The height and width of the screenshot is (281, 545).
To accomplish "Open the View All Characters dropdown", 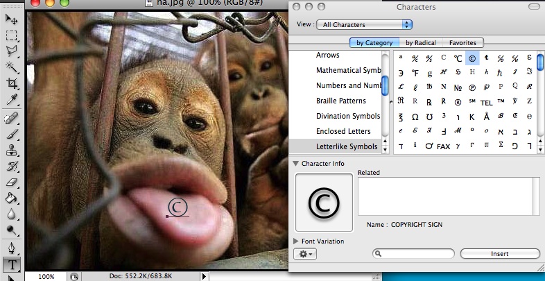I will point(364,24).
